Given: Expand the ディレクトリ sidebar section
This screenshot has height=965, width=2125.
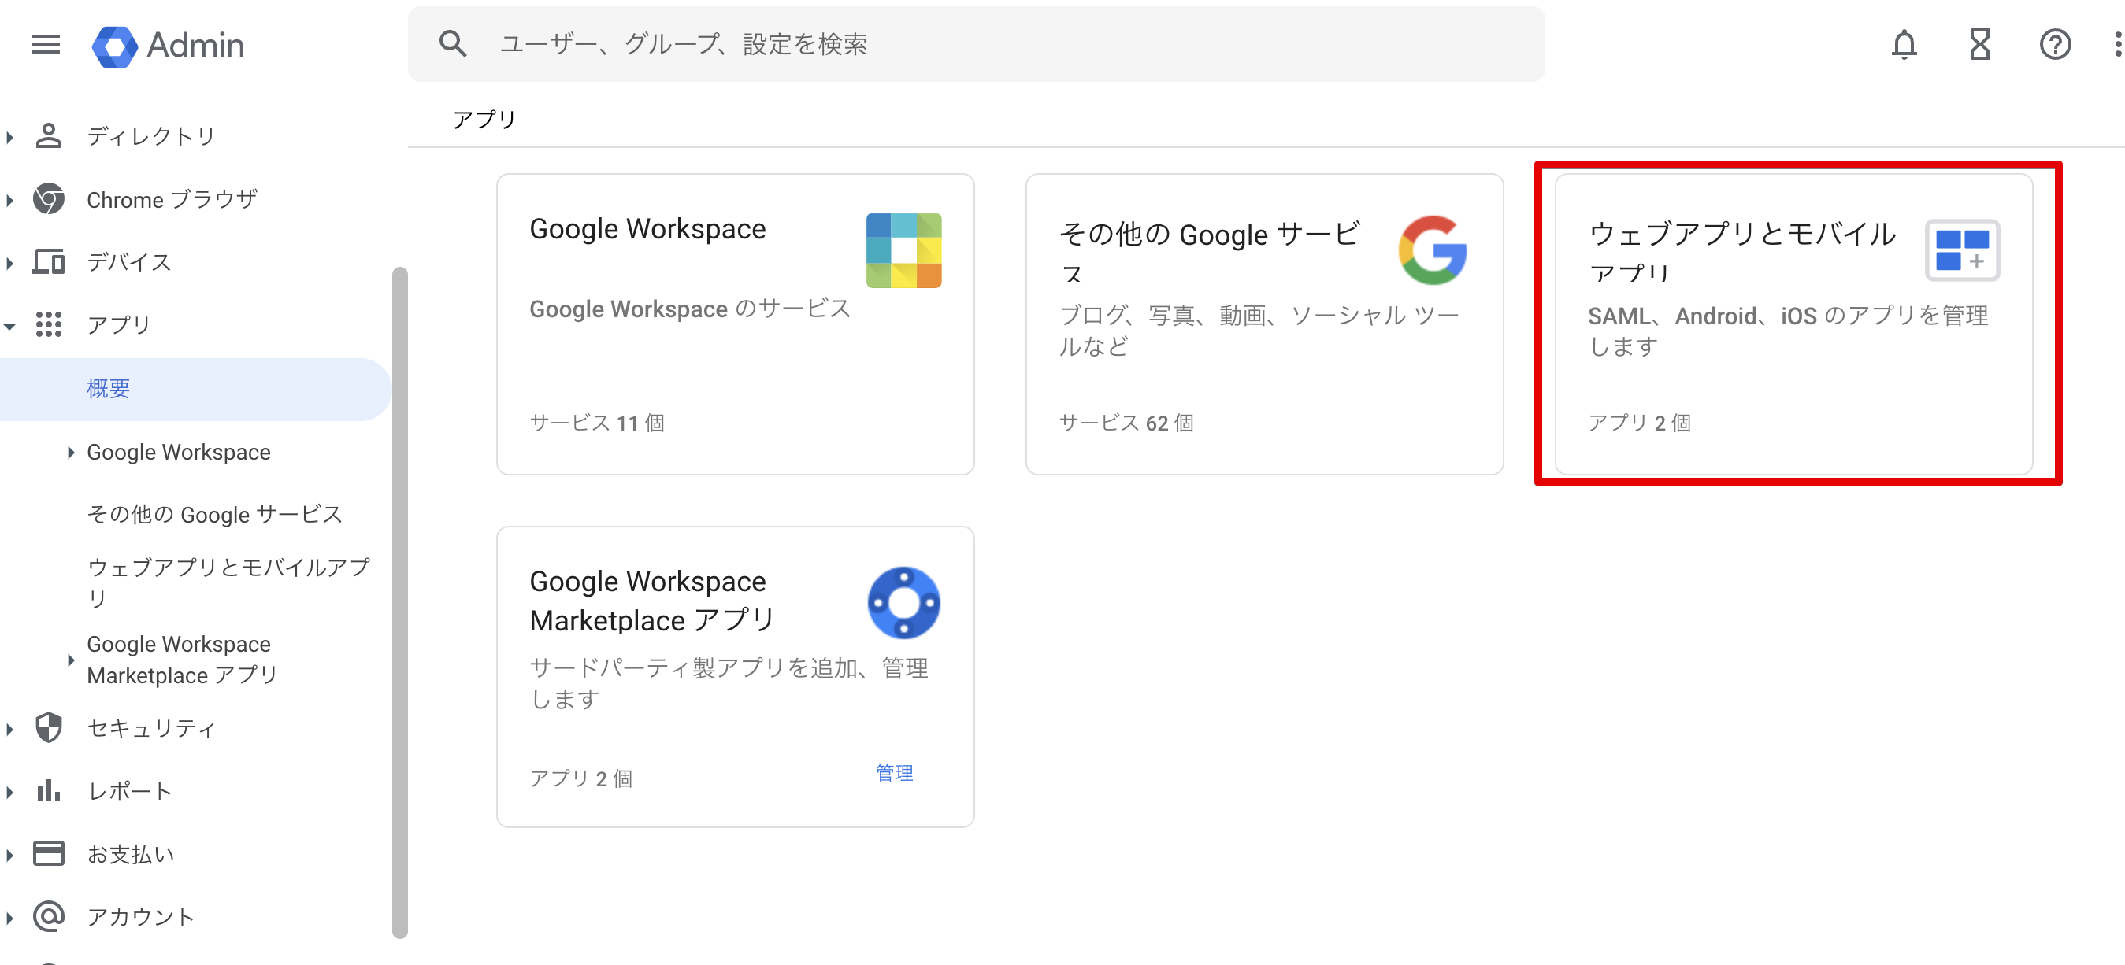Looking at the screenshot, I should (x=10, y=137).
